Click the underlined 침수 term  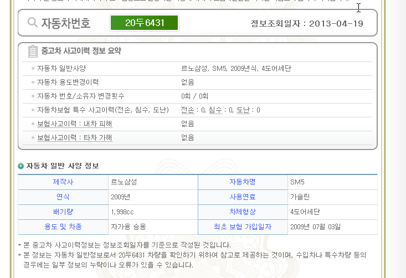click(x=215, y=110)
